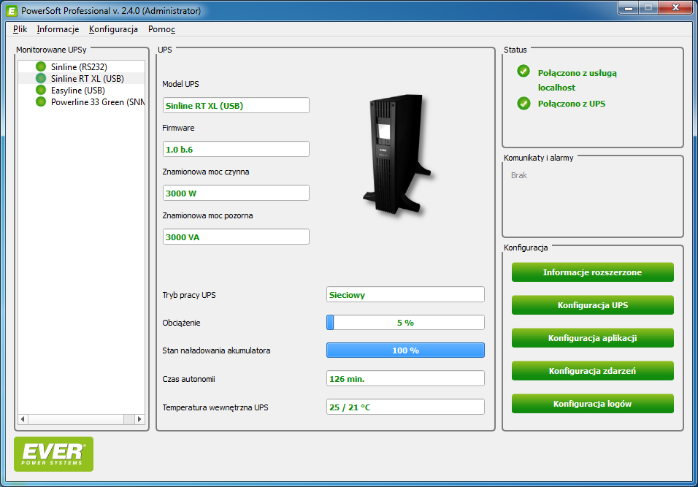The width and height of the screenshot is (698, 487).
Task: Click the left arrow of the UPS list scrollbar
Action: (23, 419)
